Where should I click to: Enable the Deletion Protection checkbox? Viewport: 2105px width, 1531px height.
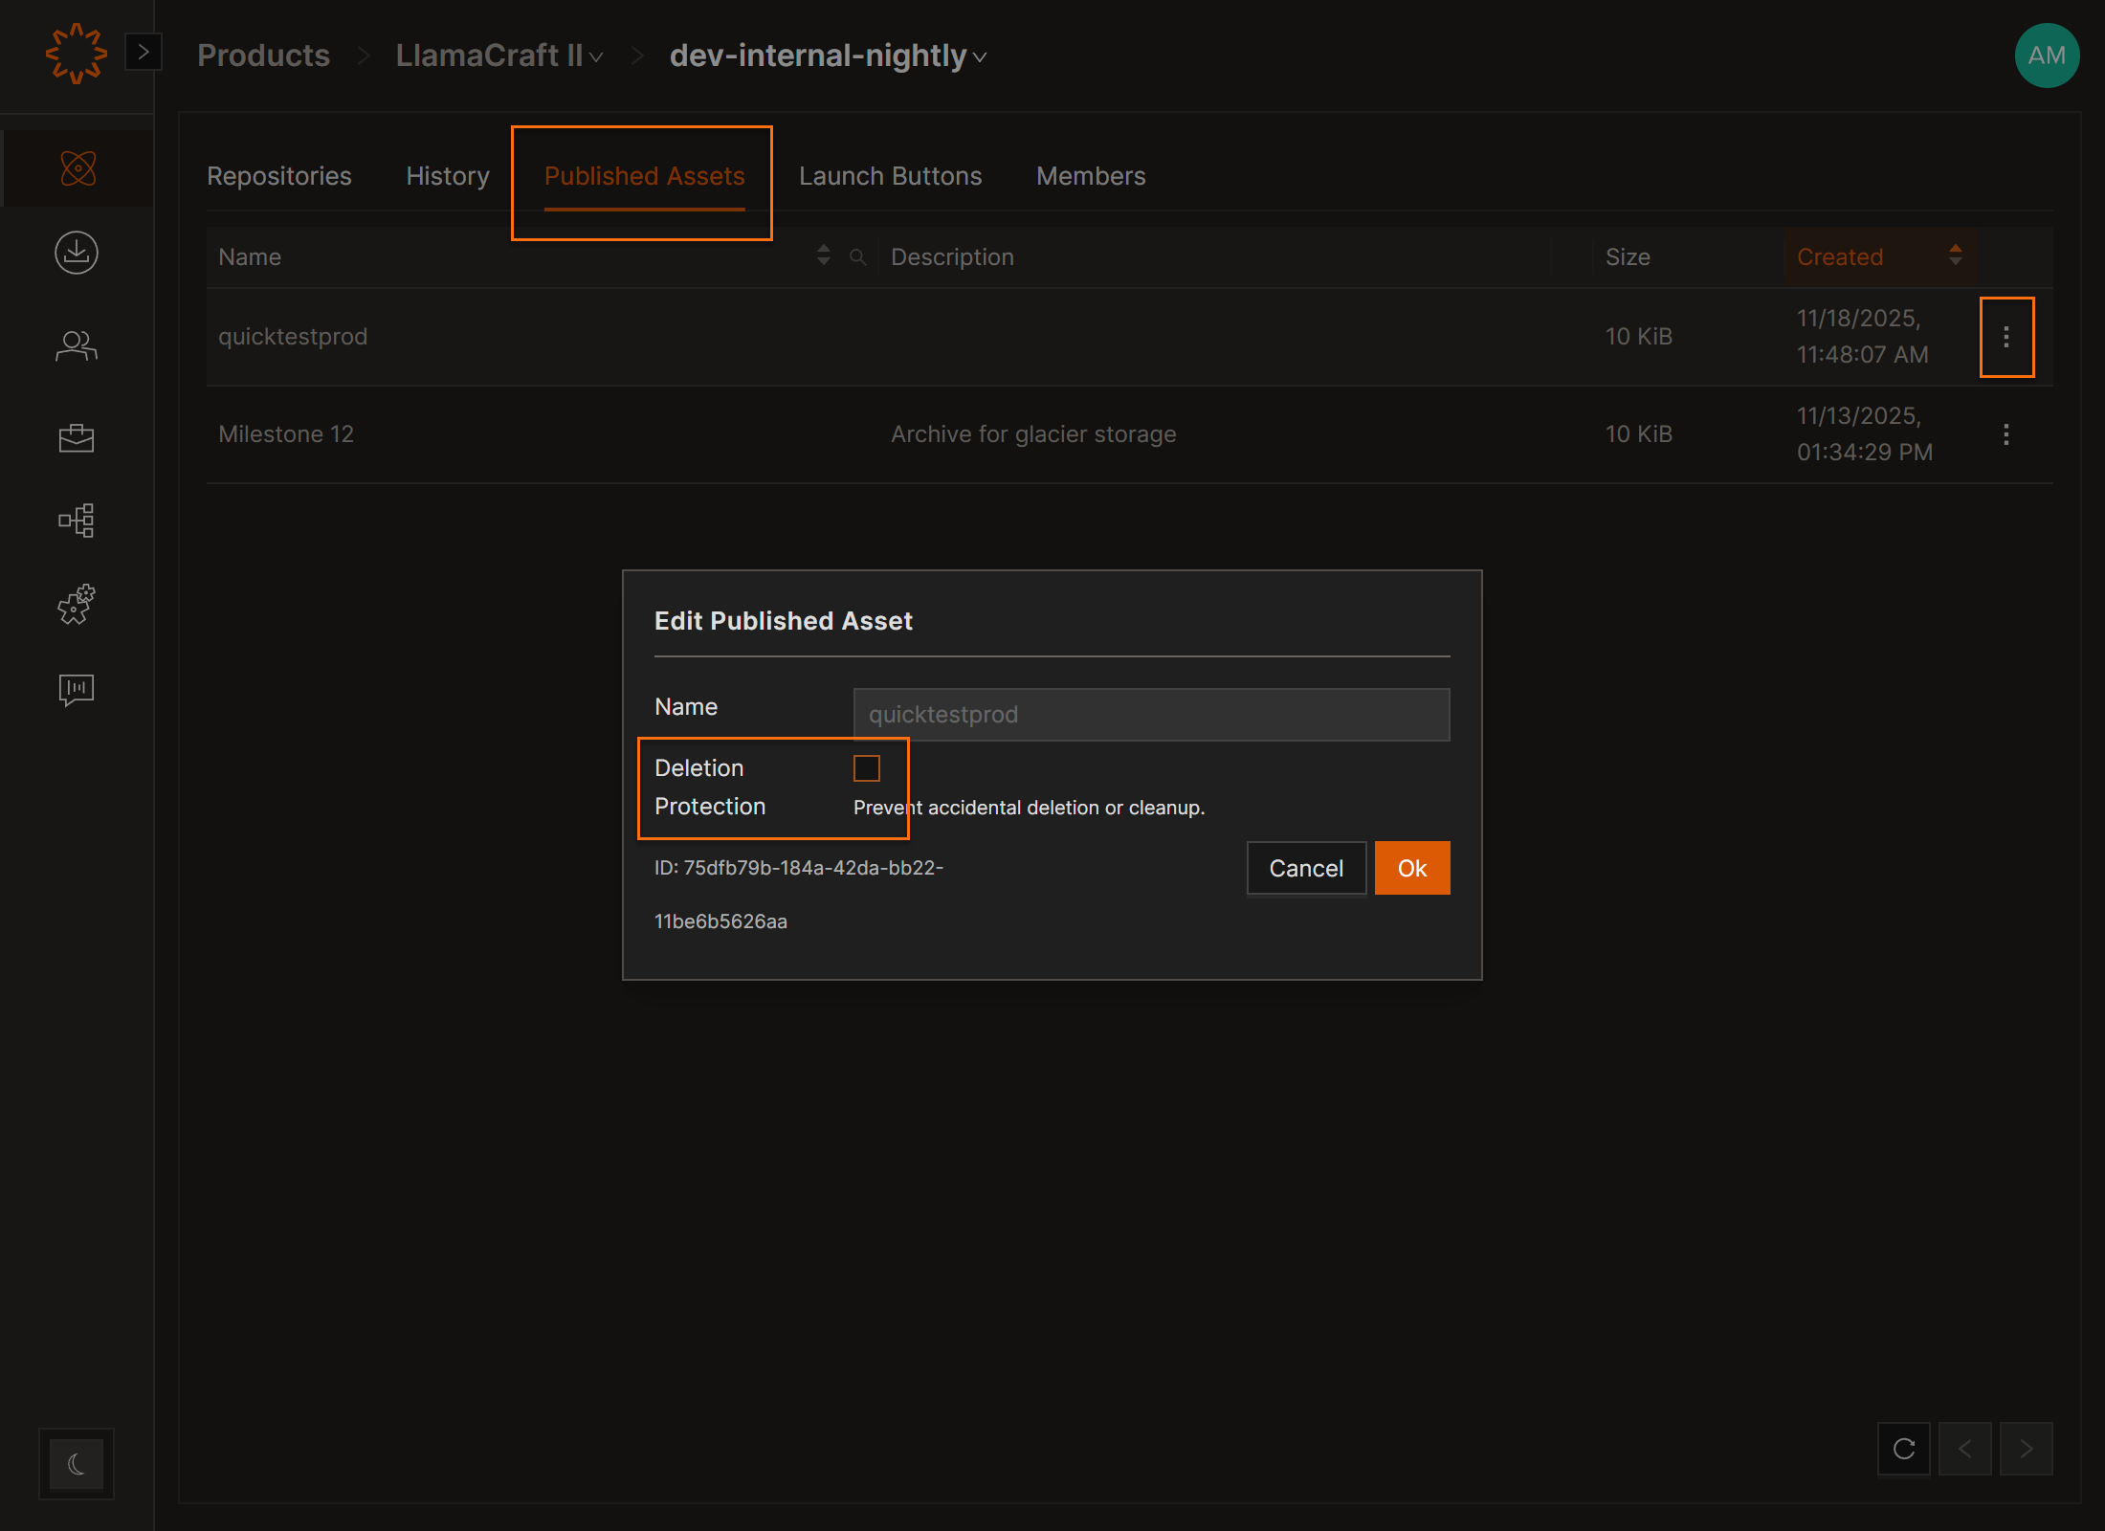866,768
